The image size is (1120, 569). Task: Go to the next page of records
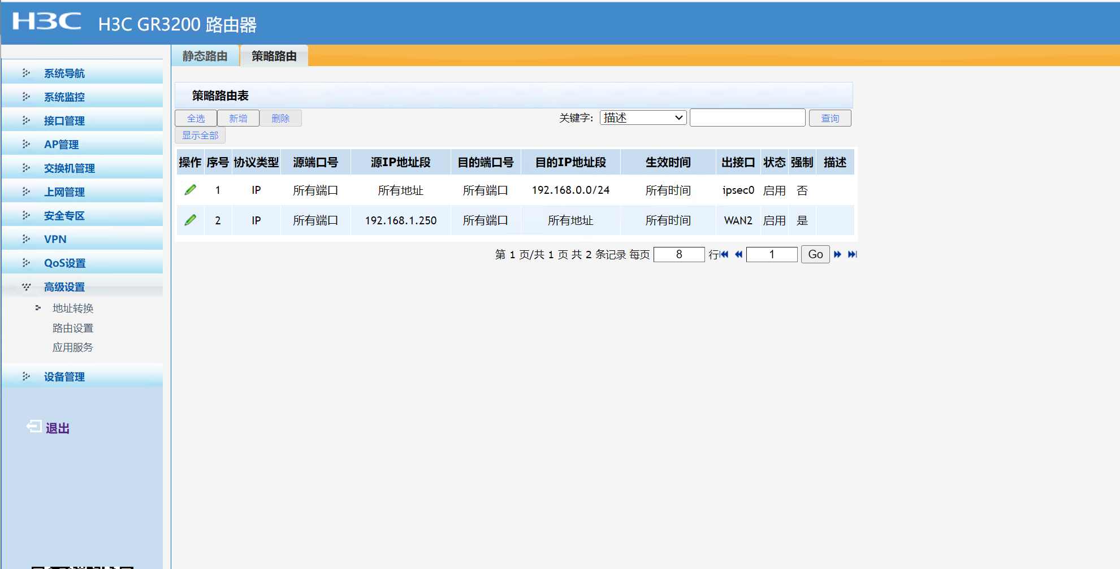(837, 254)
